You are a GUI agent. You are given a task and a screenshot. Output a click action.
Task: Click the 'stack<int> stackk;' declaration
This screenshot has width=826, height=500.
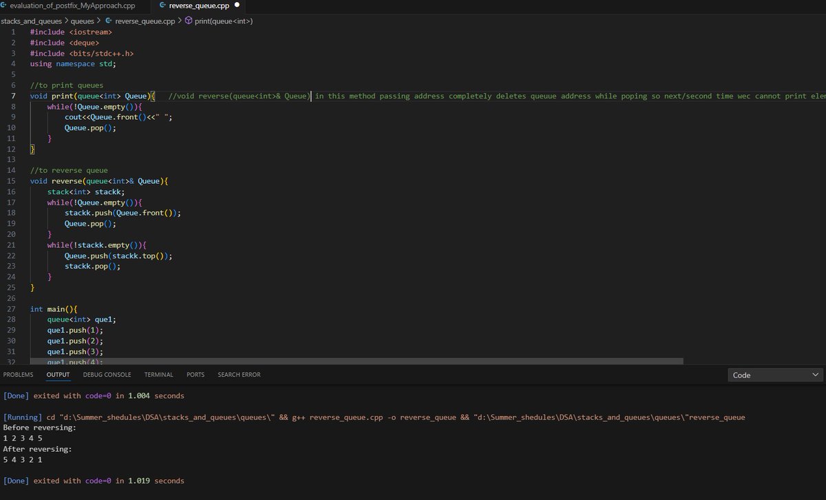click(x=86, y=191)
